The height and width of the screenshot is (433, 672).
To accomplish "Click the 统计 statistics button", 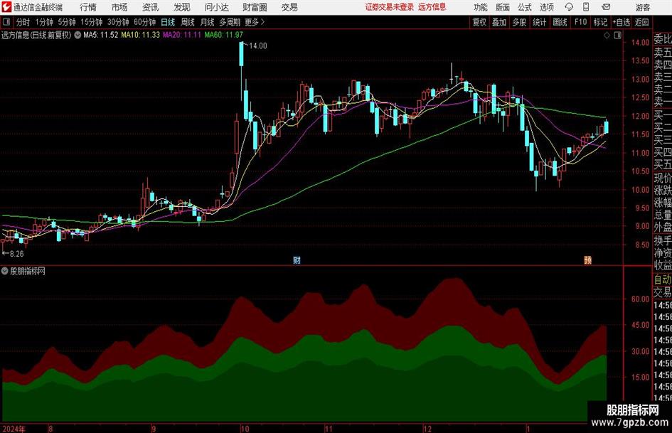I will 539,22.
